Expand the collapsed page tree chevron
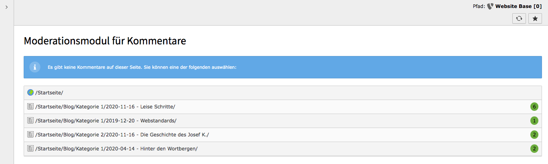The height and width of the screenshot is (164, 548). click(7, 7)
